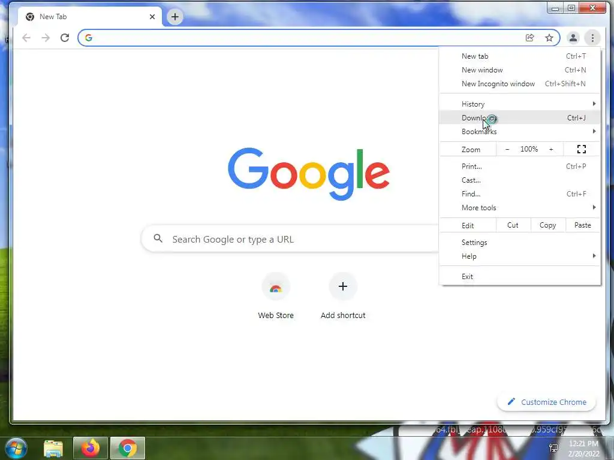This screenshot has height=460, width=614.
Task: Expand the History submenu
Action: pos(520,104)
